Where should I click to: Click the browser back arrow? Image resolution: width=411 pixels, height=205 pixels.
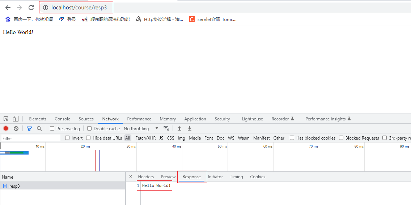pos(8,8)
